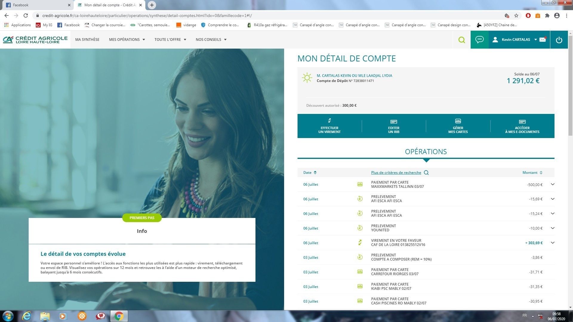Viewport: 573px width, 322px height.
Task: Click the 06 Juillet date on MAXXMARKETS row
Action: coord(311,185)
